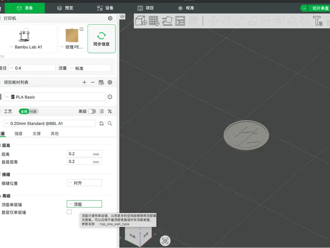Select the Rotate tool in toolbar
The image size is (330, 248).
(x=226, y=21)
